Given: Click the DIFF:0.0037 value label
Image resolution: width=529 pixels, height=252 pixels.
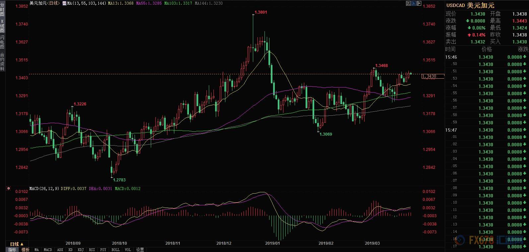Looking at the screenshot, I should point(73,189).
